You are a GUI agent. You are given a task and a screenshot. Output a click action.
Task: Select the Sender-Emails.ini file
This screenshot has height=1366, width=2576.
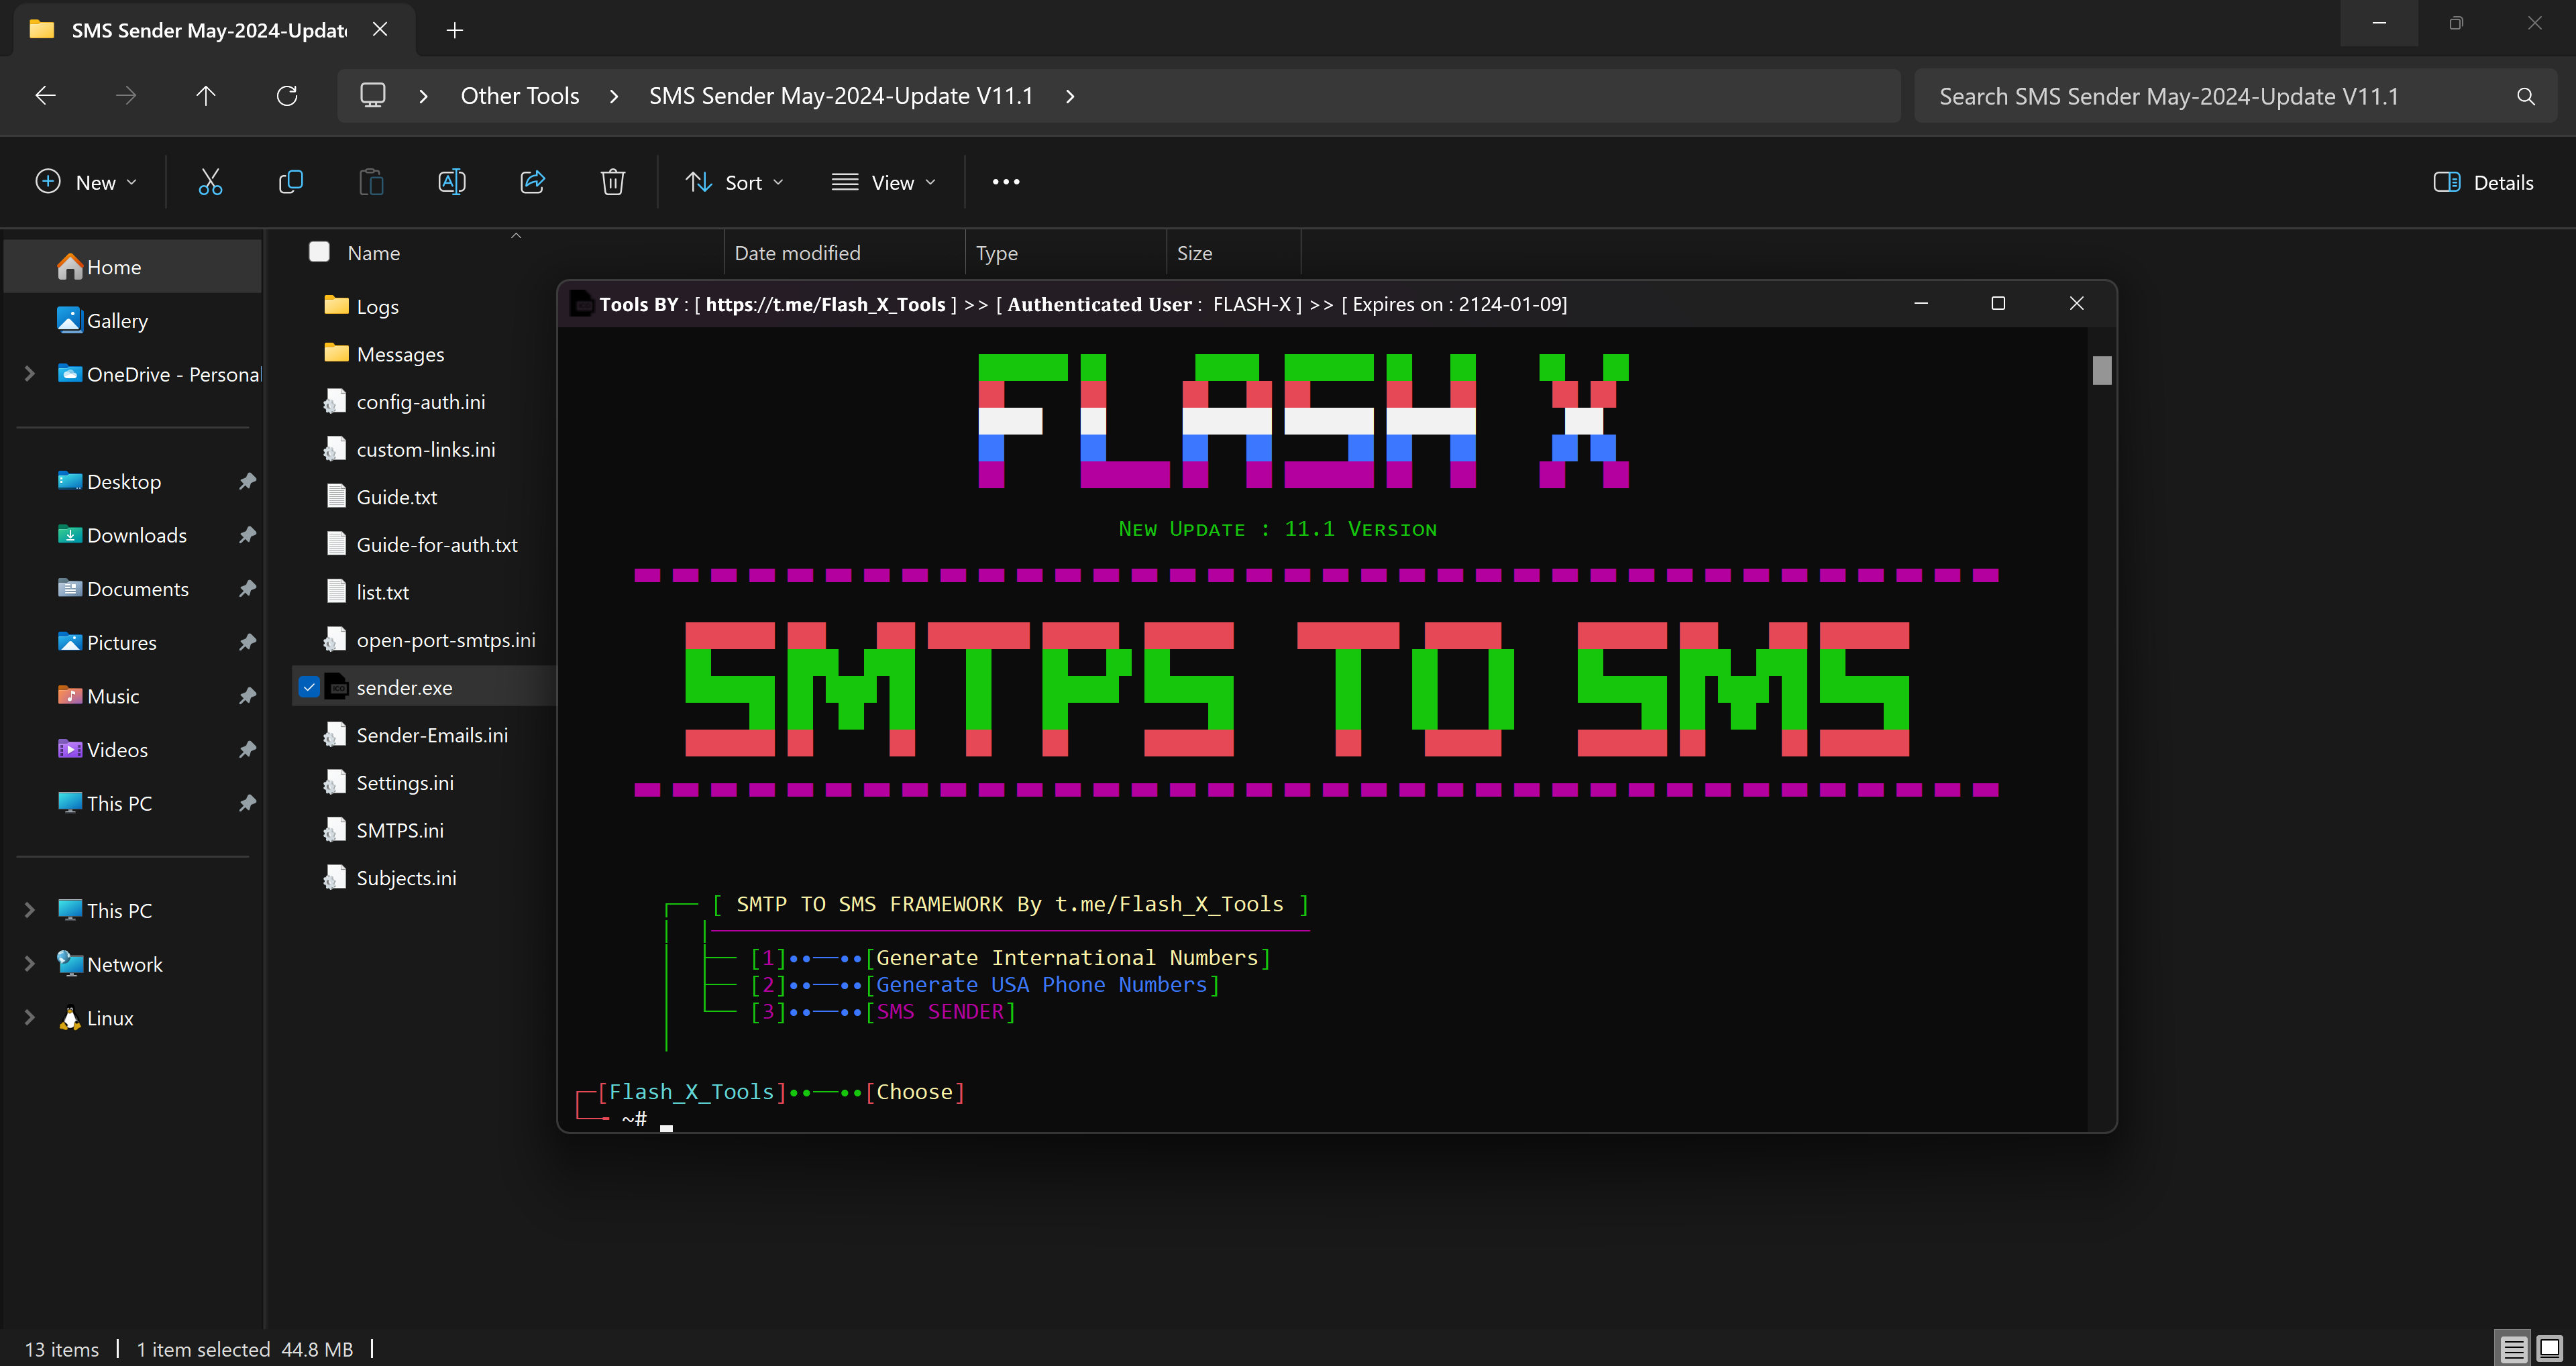[432, 735]
